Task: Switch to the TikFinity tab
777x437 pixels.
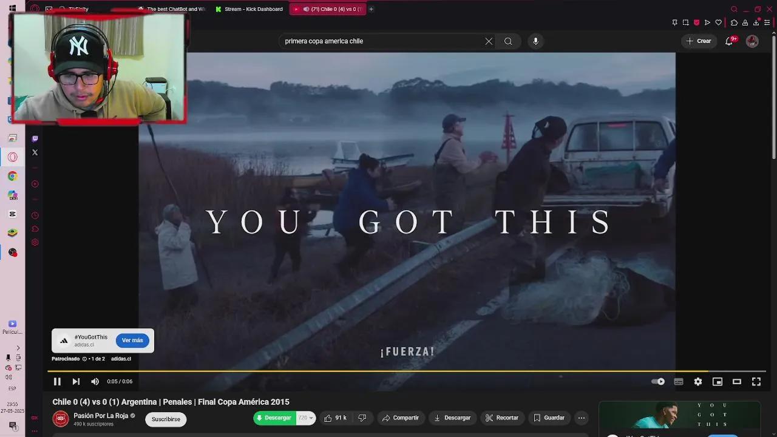Action: [79, 9]
